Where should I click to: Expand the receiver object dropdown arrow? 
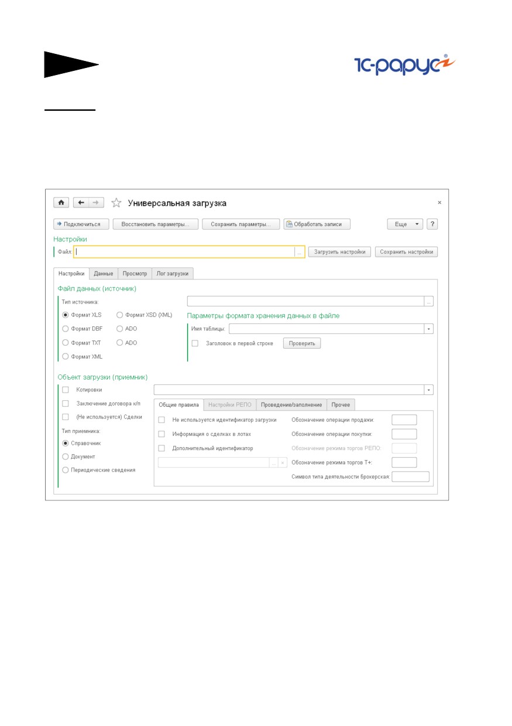click(429, 390)
